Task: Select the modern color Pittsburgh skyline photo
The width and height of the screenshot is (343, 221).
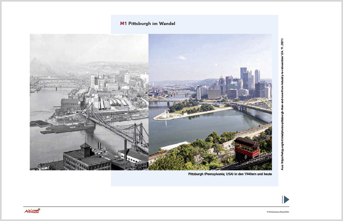Action: tap(210, 102)
